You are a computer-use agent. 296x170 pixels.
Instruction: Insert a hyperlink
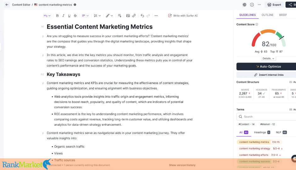134,16
